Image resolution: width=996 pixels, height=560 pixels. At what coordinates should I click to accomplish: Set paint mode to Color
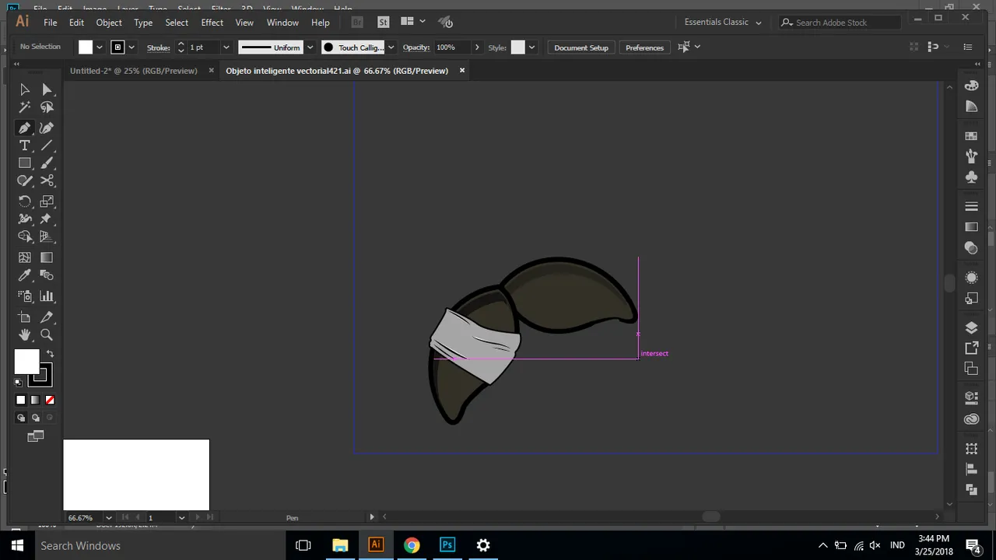coord(21,400)
